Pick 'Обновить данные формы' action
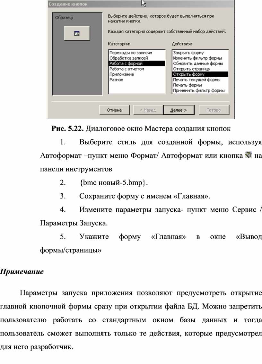262x364 pixels. (198, 63)
